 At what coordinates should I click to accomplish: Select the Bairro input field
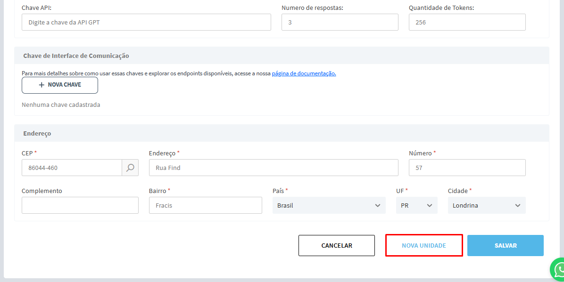[x=205, y=205]
